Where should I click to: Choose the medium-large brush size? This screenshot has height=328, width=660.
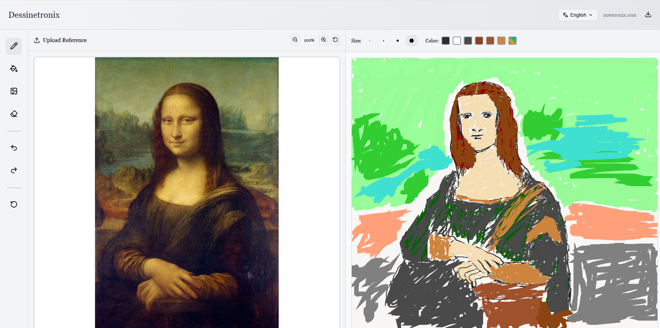[398, 41]
